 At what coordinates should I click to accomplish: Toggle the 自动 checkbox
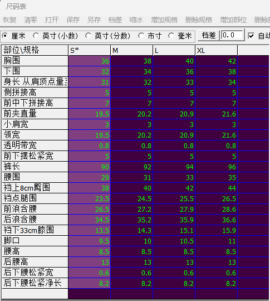(251, 36)
